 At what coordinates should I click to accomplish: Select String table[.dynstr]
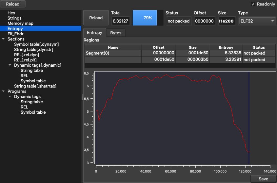click(x=33, y=49)
